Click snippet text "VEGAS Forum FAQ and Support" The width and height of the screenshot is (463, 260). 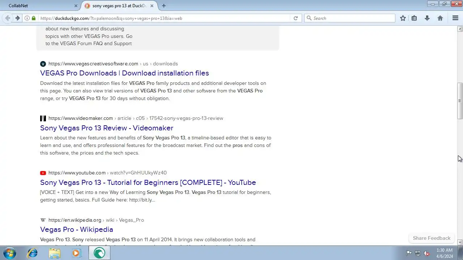point(96,43)
